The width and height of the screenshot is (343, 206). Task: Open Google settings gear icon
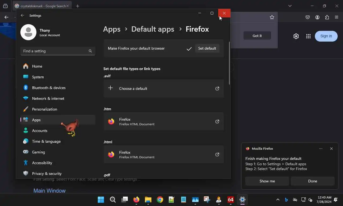tap(296, 36)
